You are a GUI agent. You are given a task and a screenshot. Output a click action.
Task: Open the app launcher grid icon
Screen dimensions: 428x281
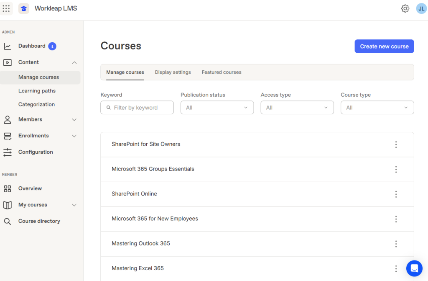[x=6, y=8]
